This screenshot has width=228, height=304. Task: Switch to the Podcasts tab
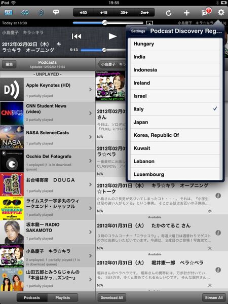tap(32, 297)
